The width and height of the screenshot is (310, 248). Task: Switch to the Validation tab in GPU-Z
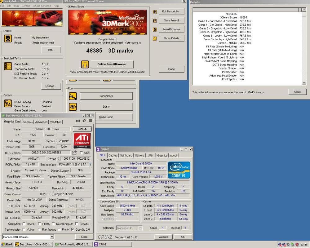[55, 122]
